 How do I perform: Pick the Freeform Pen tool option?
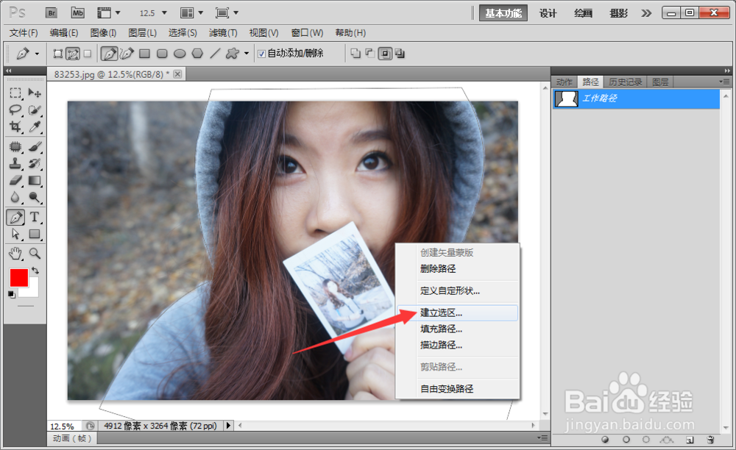pos(127,54)
